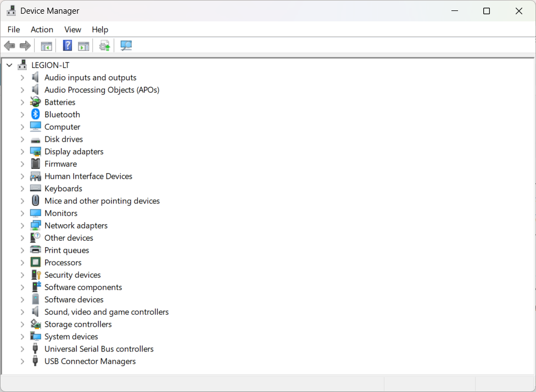The width and height of the screenshot is (536, 392).
Task: Click Show/Hide Console Tree toolbar icon
Action: pos(47,46)
